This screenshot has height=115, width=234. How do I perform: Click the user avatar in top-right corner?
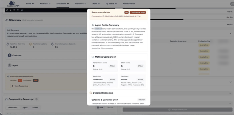click(232, 4)
